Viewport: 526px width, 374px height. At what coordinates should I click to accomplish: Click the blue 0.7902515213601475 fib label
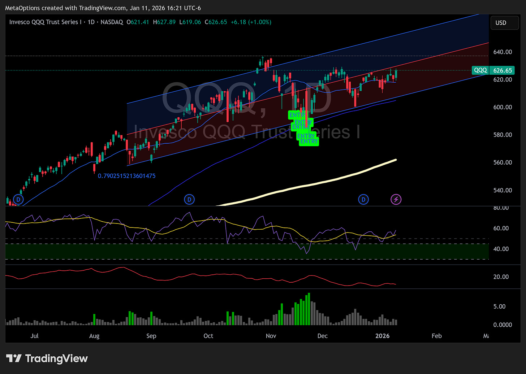tap(126, 176)
